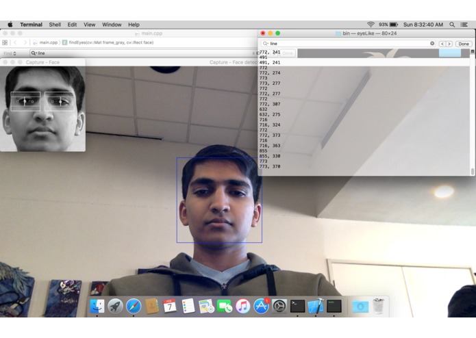Click the Wi-Fi status icon
The image size is (476, 338).
click(371, 25)
